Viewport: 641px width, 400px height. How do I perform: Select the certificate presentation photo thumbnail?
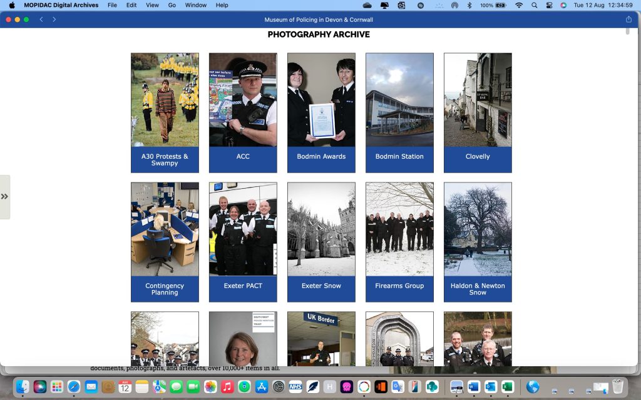pyautogui.click(x=321, y=100)
